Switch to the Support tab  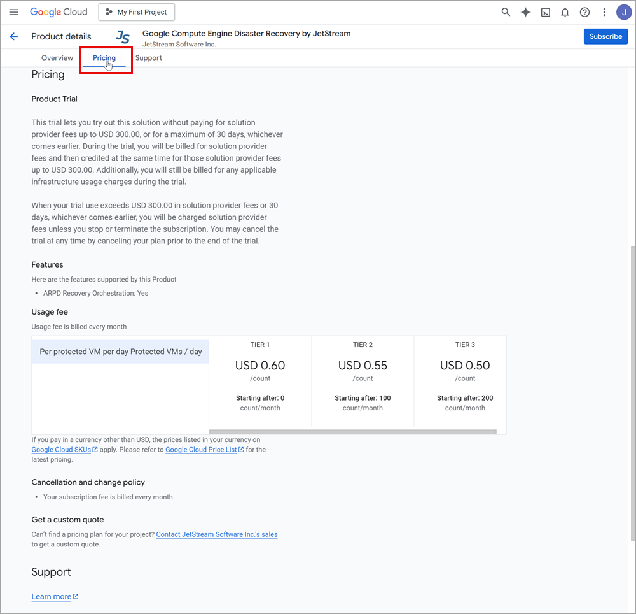pos(149,58)
